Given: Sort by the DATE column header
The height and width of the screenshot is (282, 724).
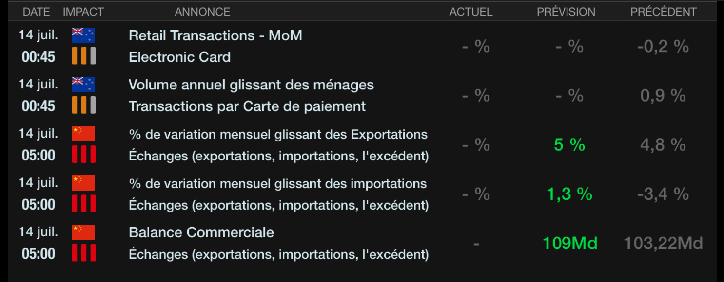Looking at the screenshot, I should (37, 12).
